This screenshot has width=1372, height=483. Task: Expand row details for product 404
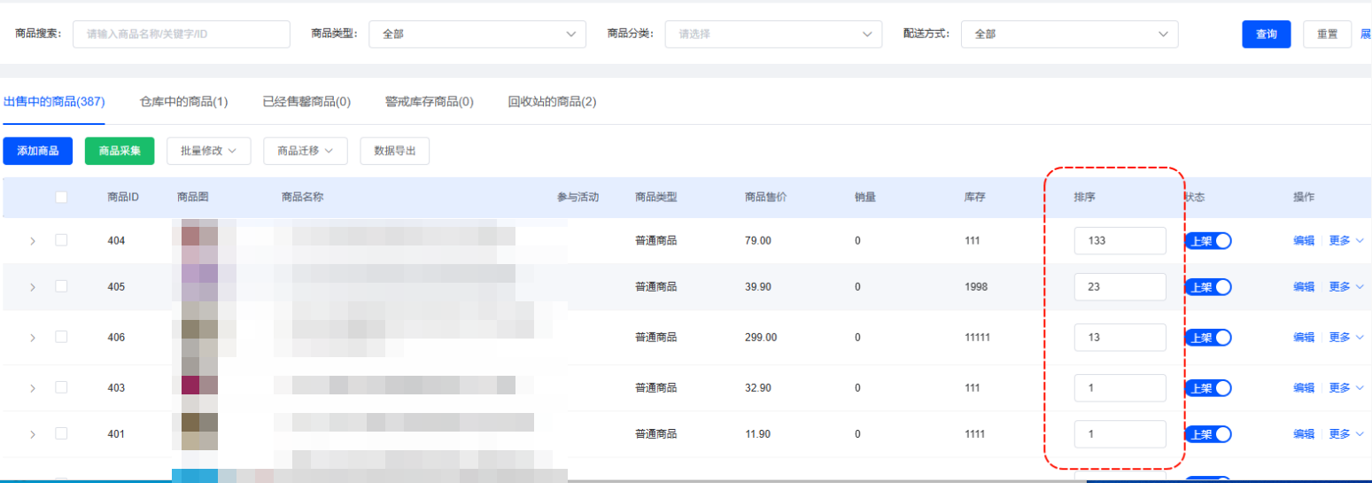[33, 240]
